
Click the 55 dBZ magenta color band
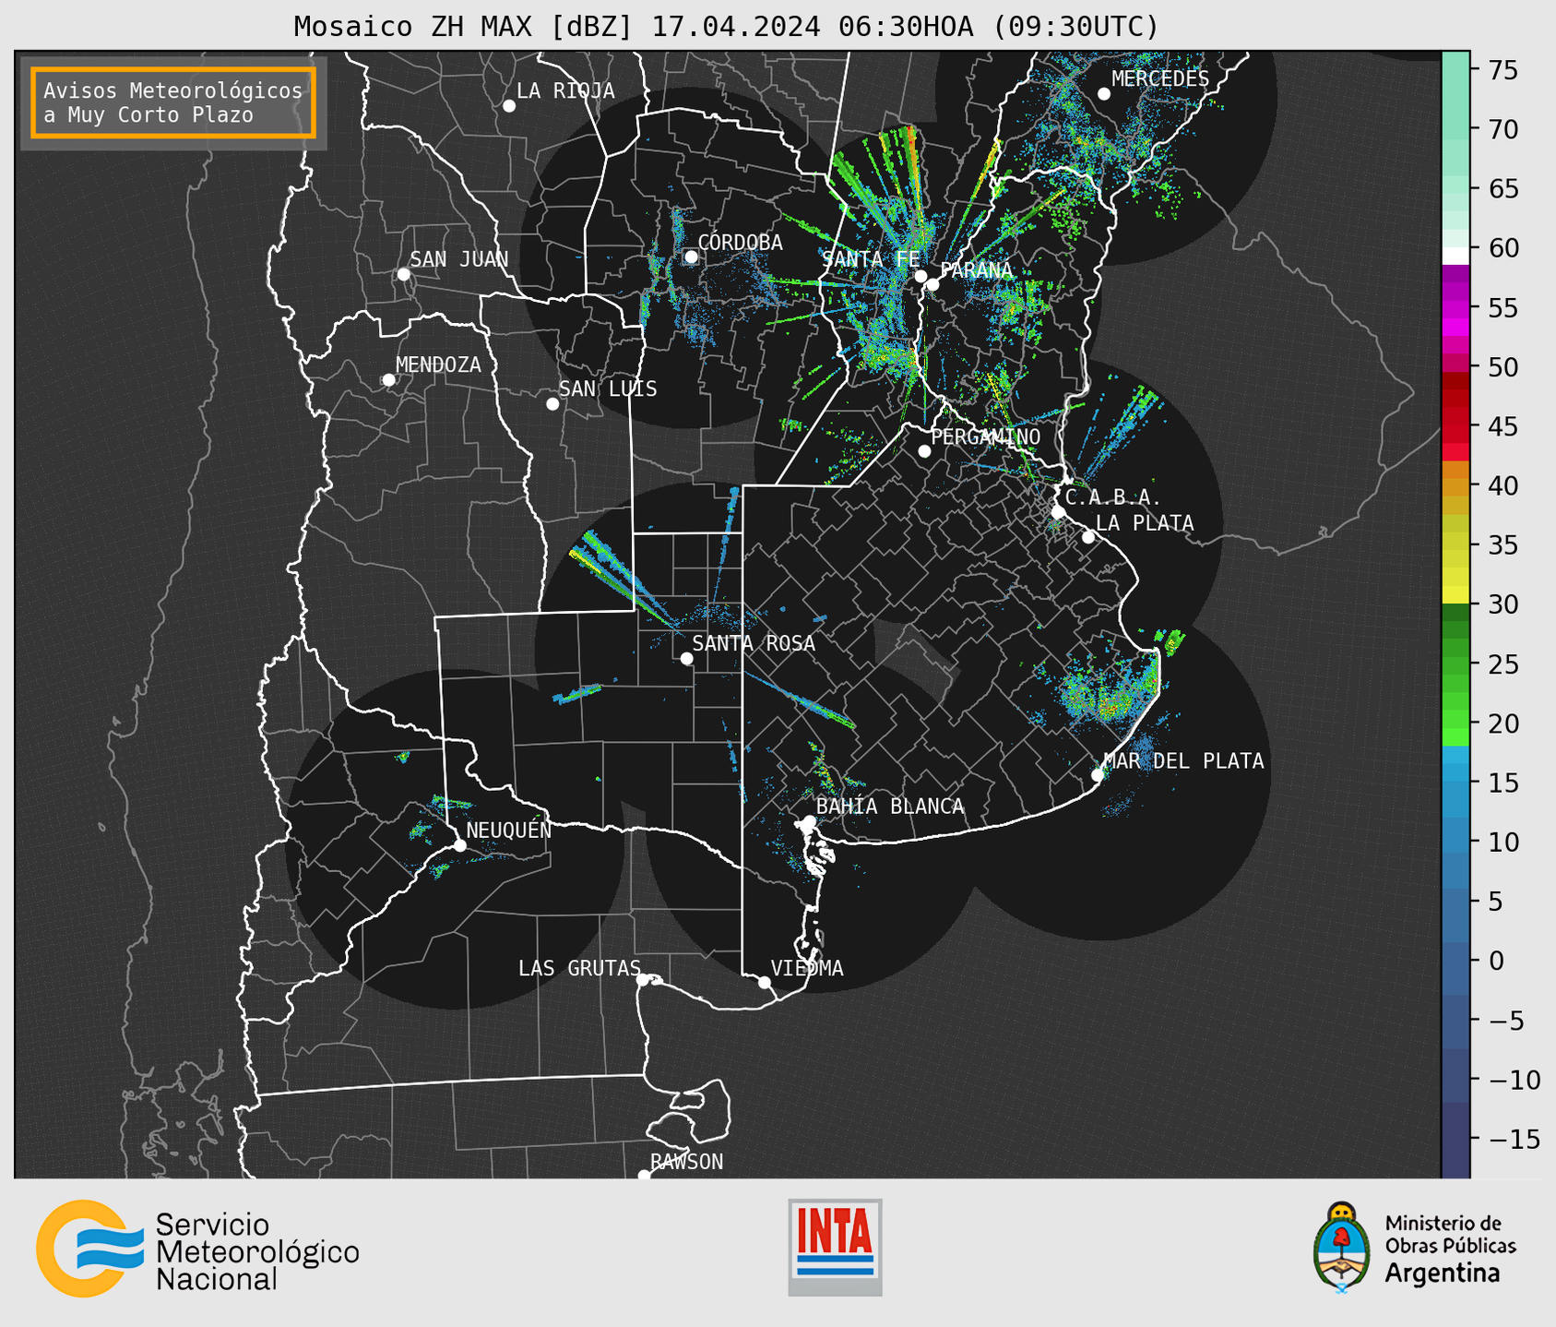pyautogui.click(x=1455, y=307)
